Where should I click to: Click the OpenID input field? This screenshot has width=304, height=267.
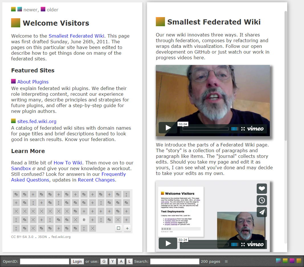[45, 261]
